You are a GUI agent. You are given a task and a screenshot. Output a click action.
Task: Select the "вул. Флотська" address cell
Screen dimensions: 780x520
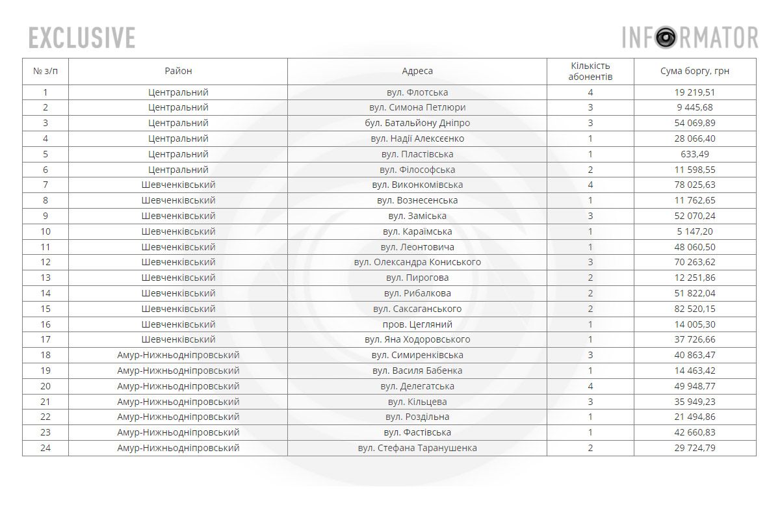click(417, 92)
